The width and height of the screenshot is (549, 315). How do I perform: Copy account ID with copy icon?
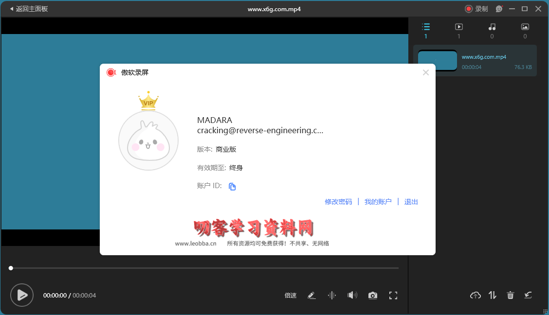click(x=232, y=187)
